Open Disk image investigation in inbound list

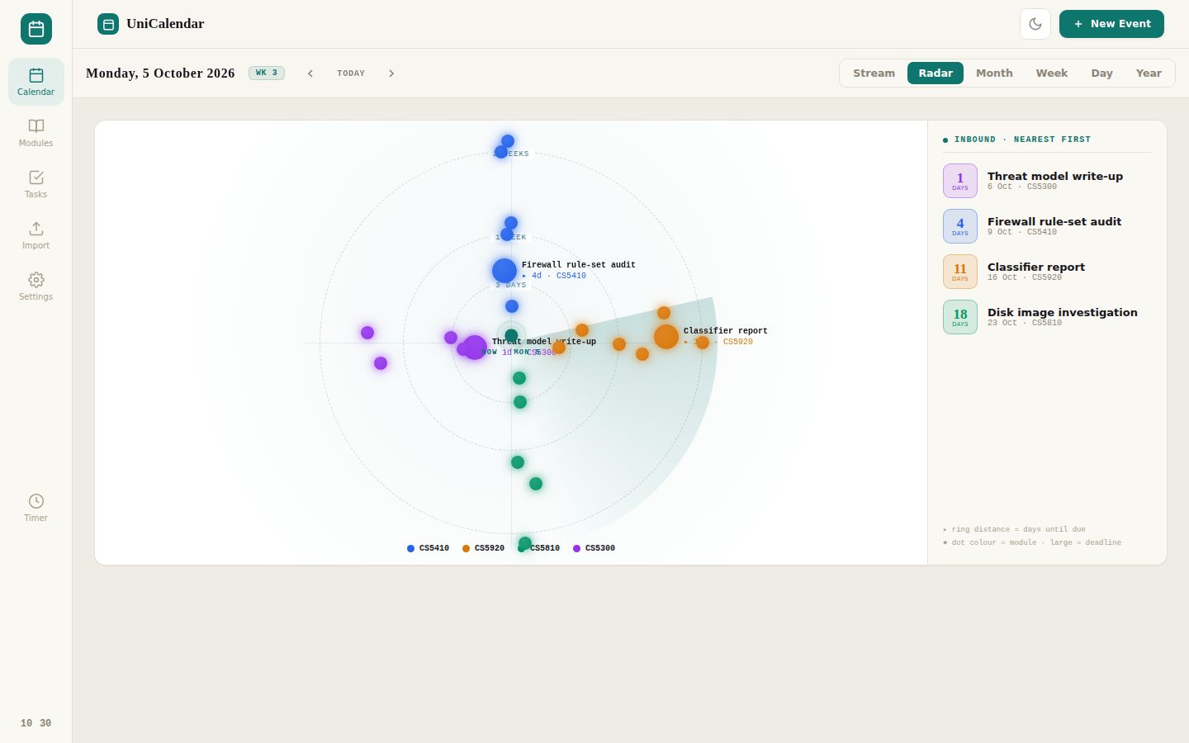tap(1047, 317)
